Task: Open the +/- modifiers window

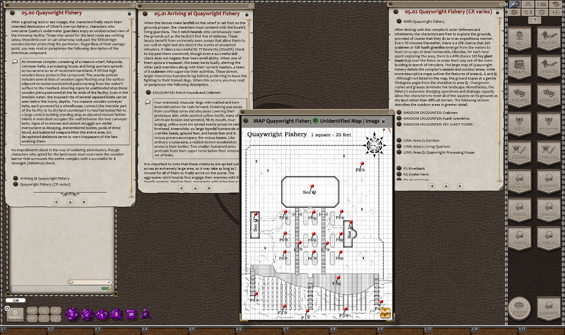Action: 556,13
